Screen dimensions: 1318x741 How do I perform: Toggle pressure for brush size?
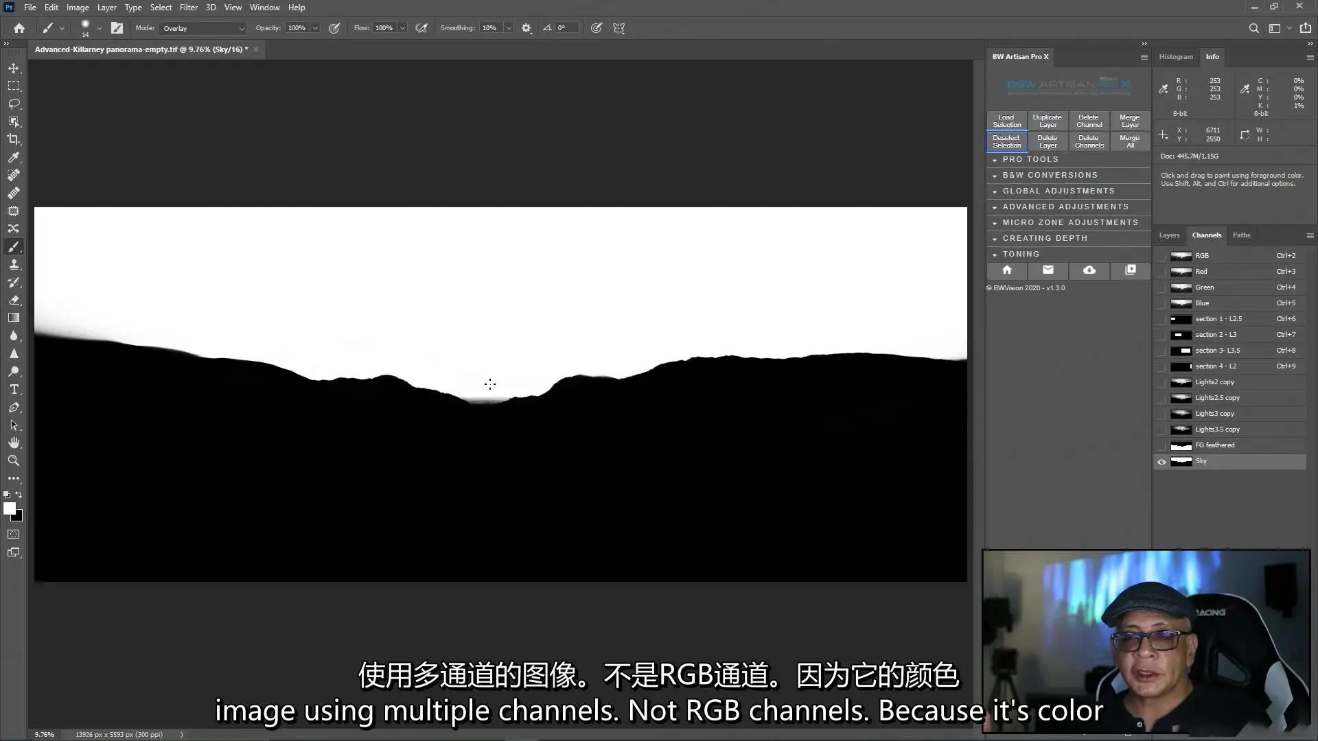597,28
